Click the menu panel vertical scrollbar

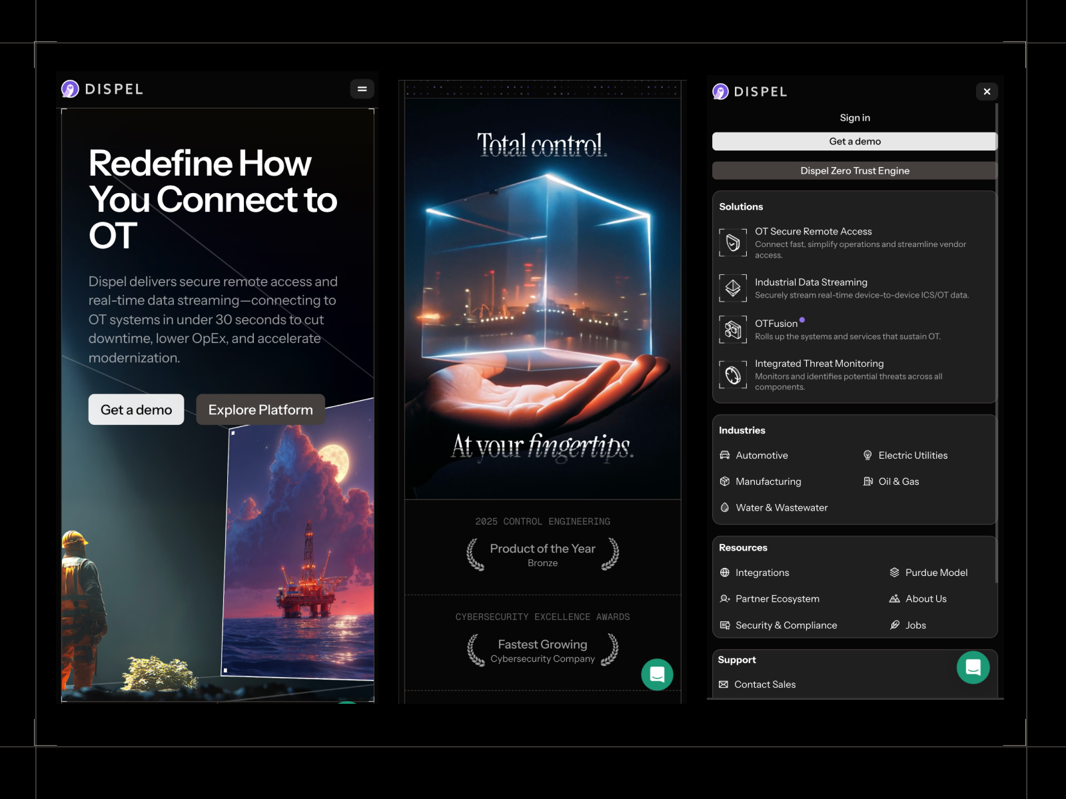coord(997,343)
